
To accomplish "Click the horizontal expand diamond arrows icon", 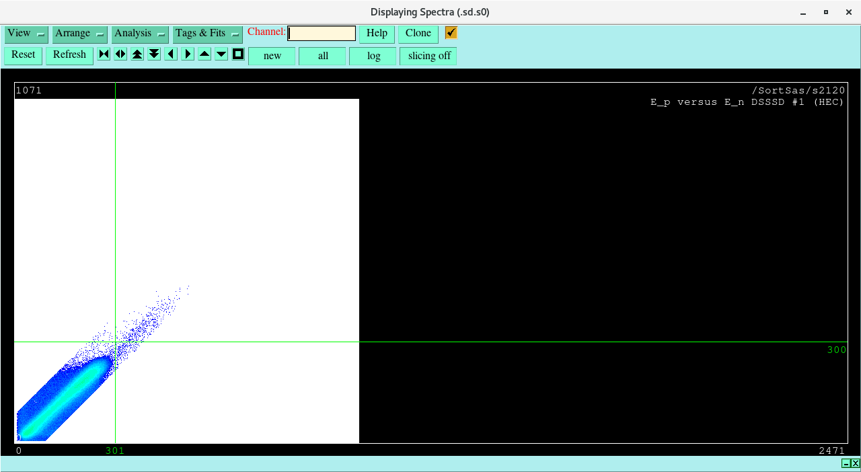I will coord(120,54).
